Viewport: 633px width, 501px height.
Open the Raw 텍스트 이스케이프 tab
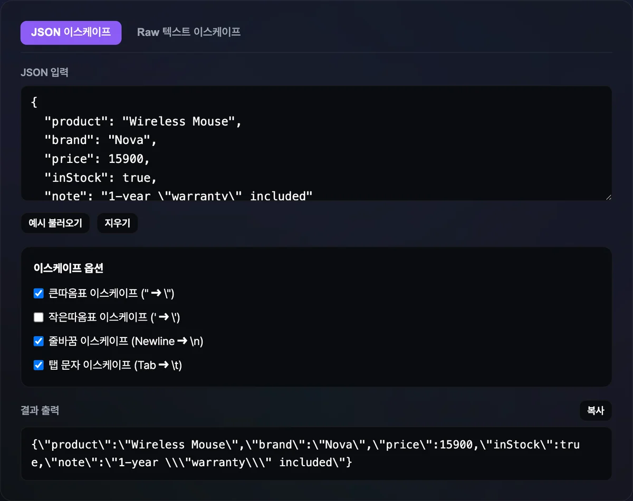pos(189,33)
